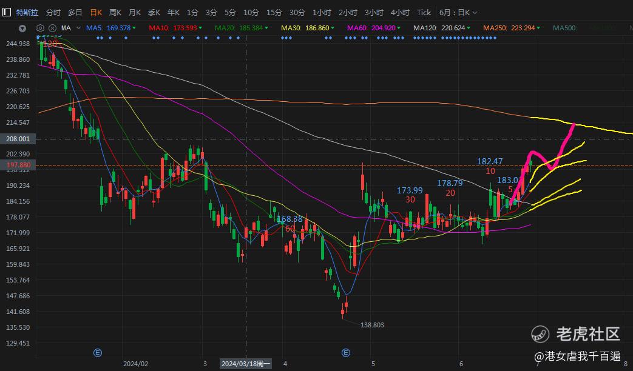The image size is (633, 371).
Task: Click the 老虎社区 tiger logo
Action: coord(540,334)
